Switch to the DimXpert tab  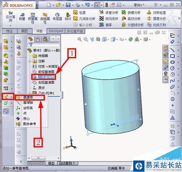(56, 31)
